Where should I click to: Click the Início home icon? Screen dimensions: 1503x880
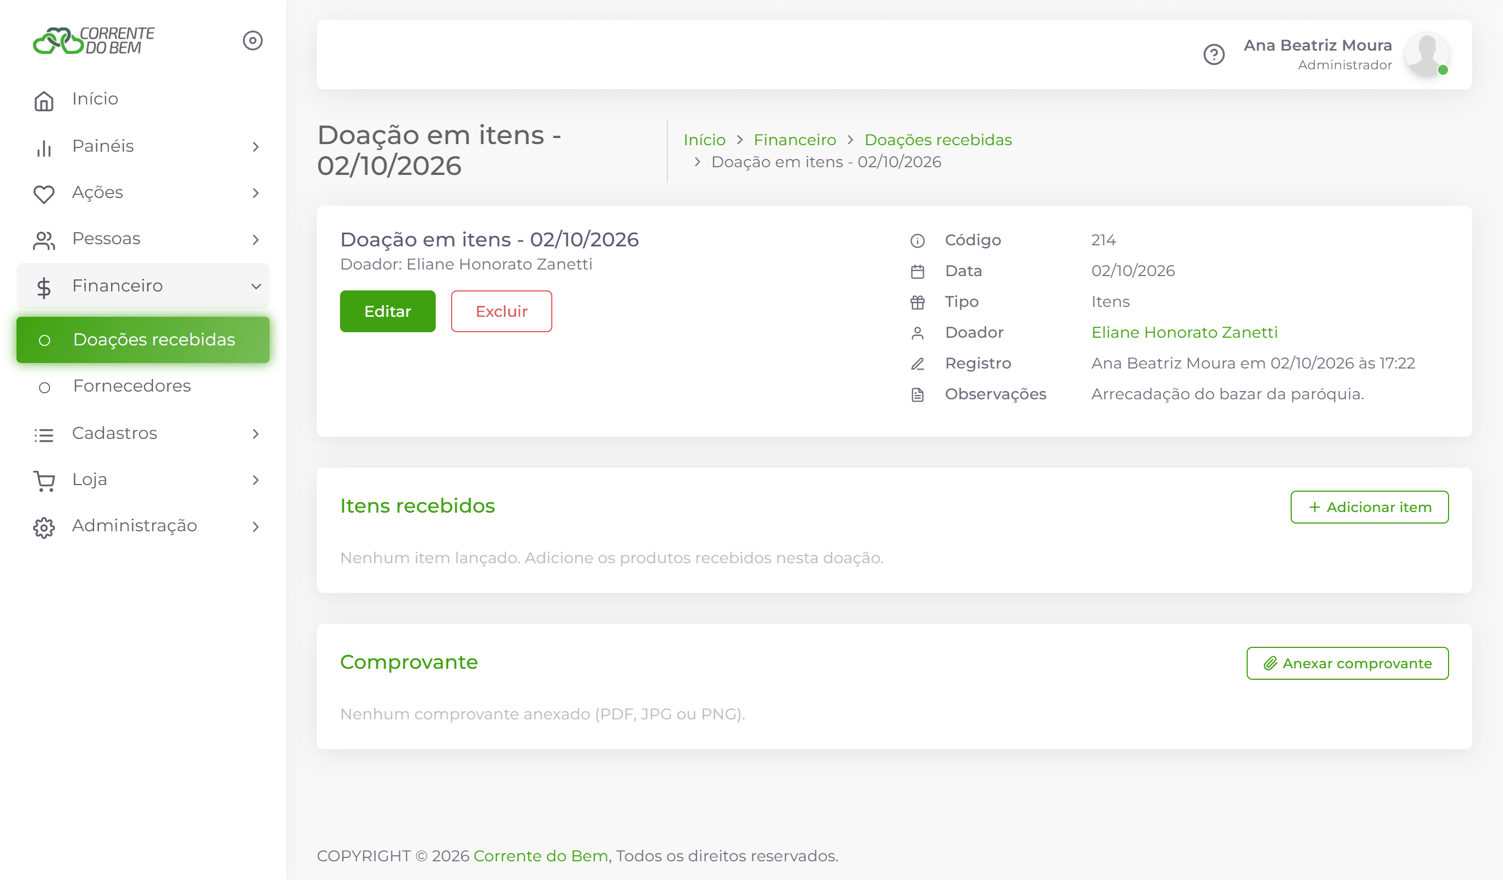(43, 100)
